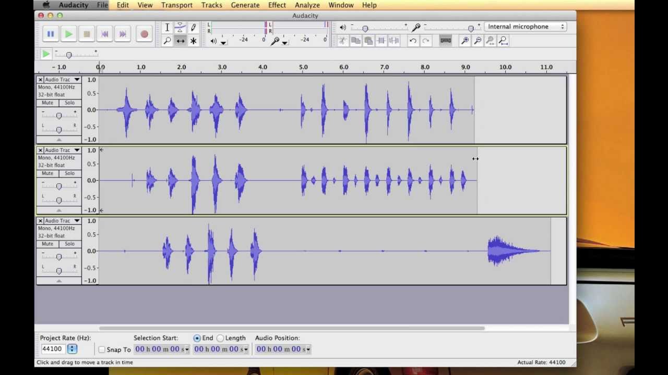The height and width of the screenshot is (375, 668).
Task: Click the Copy icon
Action: [356, 41]
